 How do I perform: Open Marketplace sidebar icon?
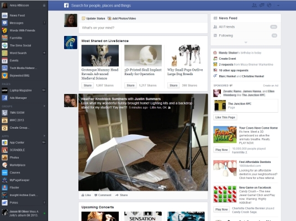point(4,165)
